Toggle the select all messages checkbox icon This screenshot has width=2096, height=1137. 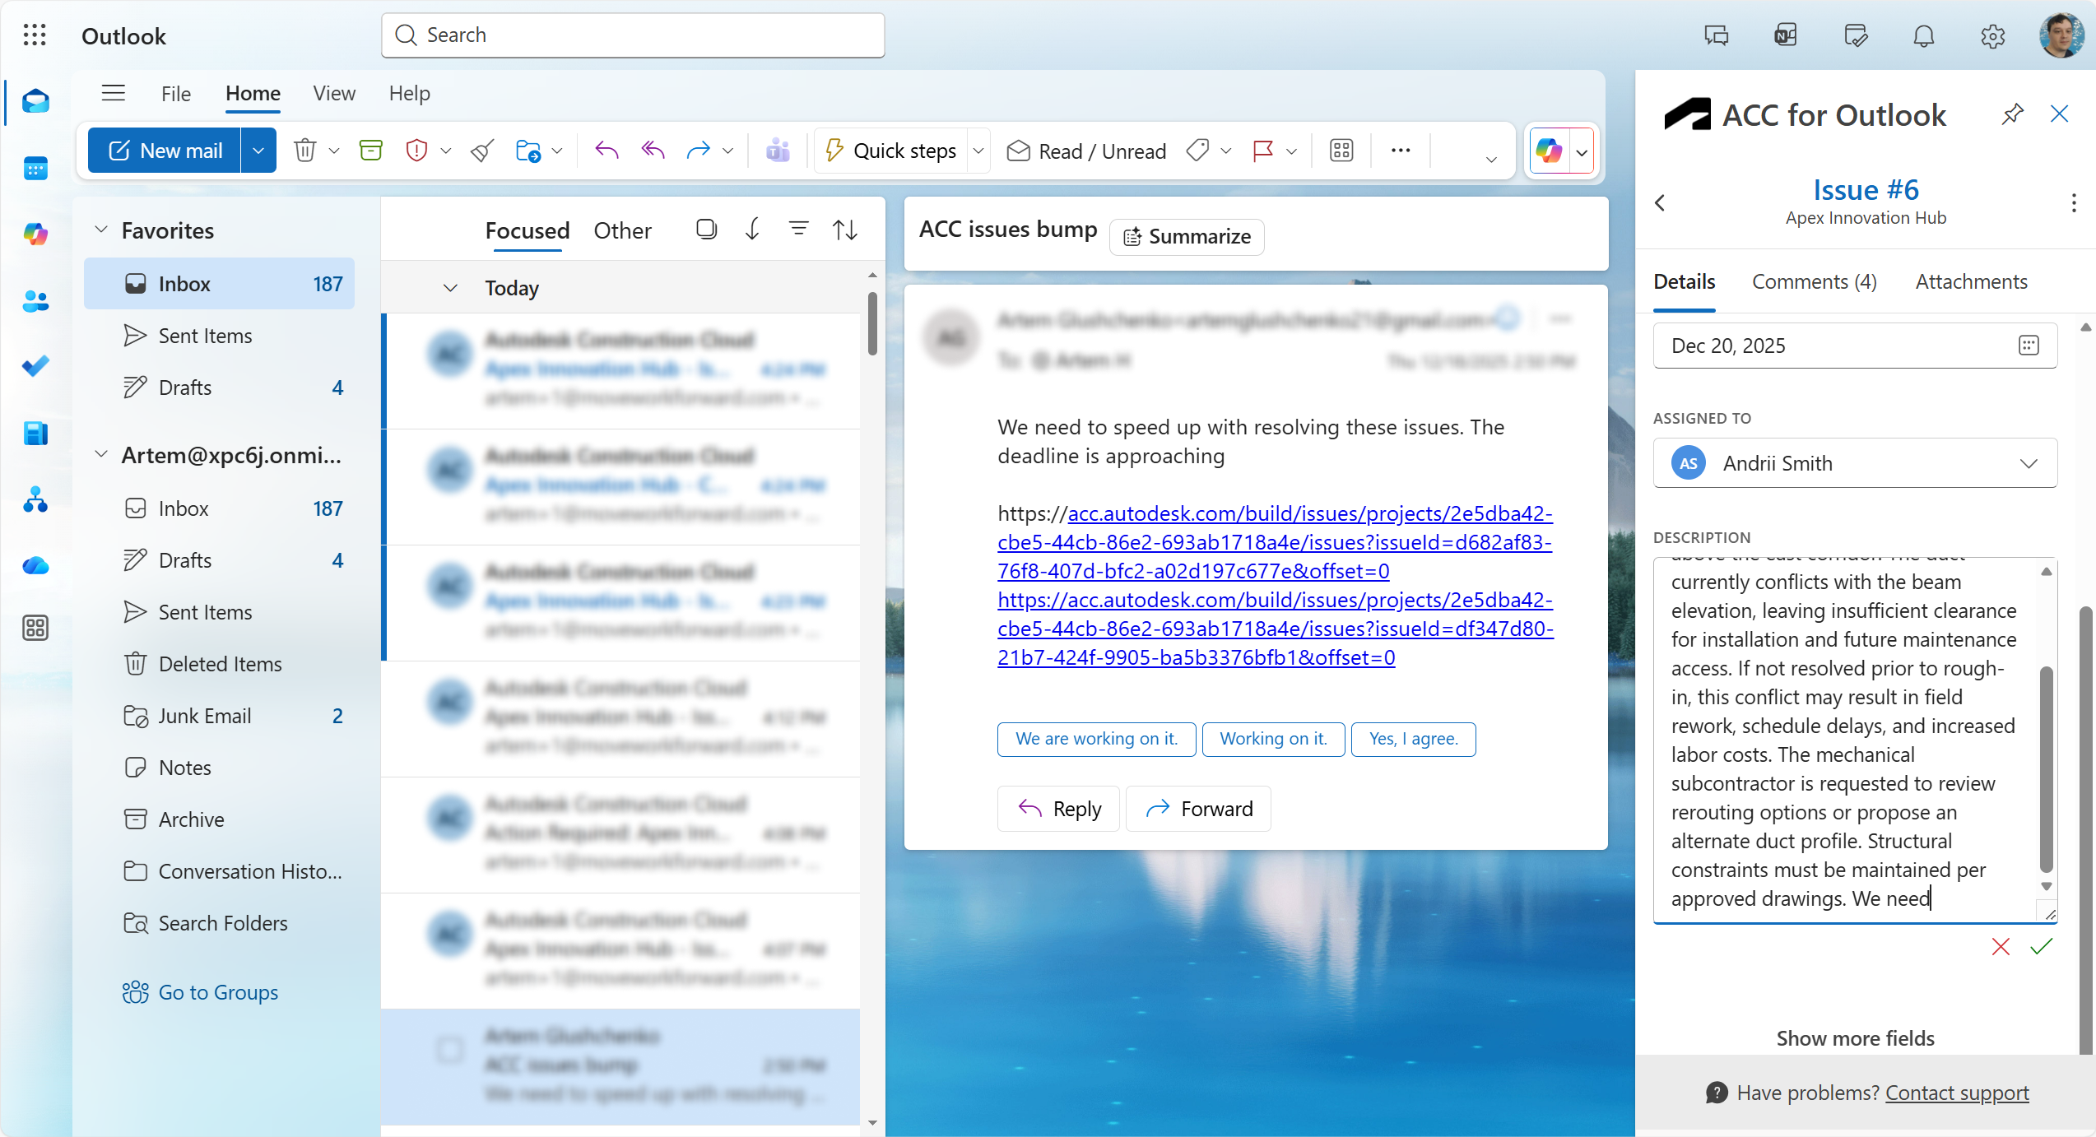point(706,230)
